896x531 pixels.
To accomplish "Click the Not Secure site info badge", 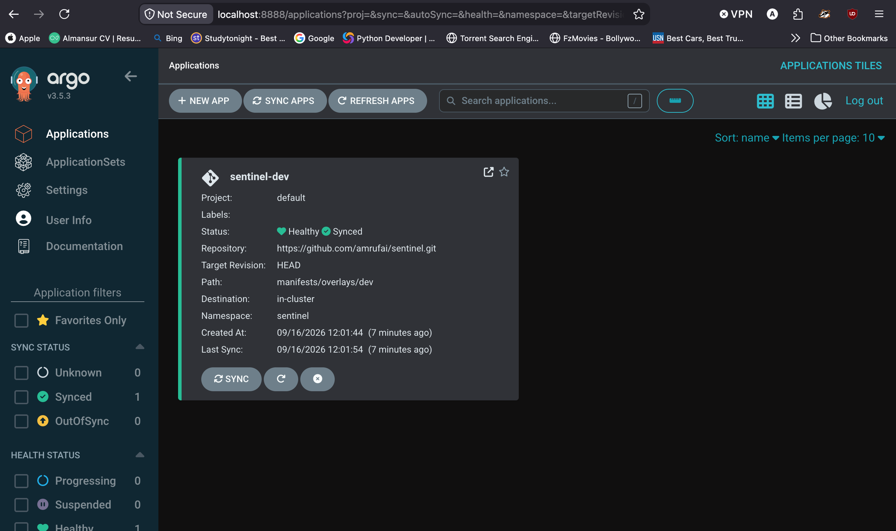I will coord(176,14).
